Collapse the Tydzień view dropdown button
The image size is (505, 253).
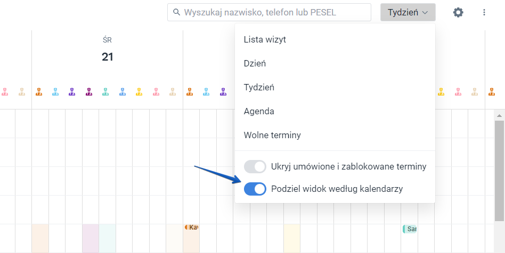coord(408,12)
